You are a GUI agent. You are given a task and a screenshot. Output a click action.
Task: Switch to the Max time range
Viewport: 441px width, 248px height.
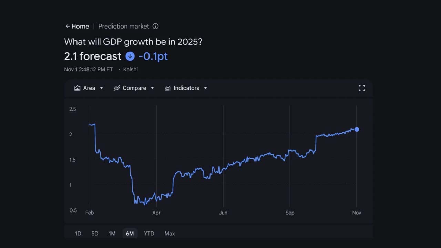coord(170,233)
